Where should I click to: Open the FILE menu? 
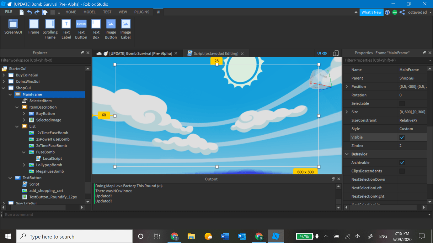click(x=8, y=12)
